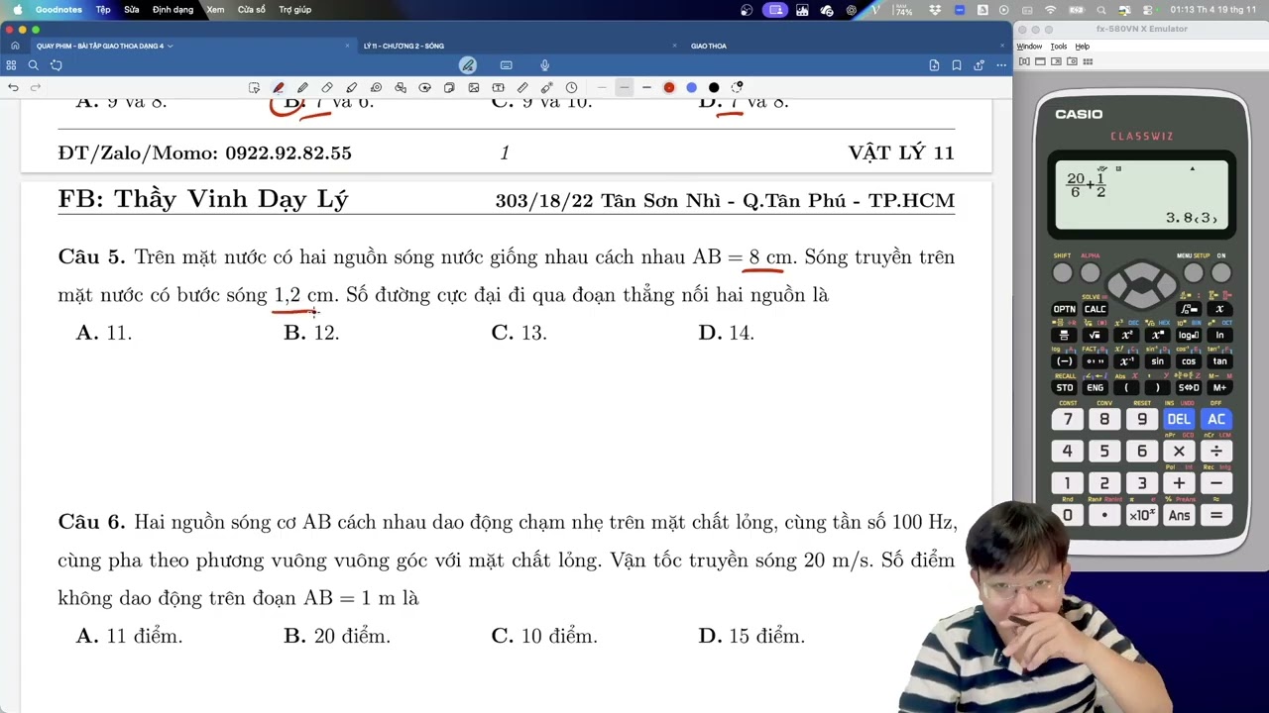1269x713 pixels.
Task: Add a new page
Action: (934, 65)
